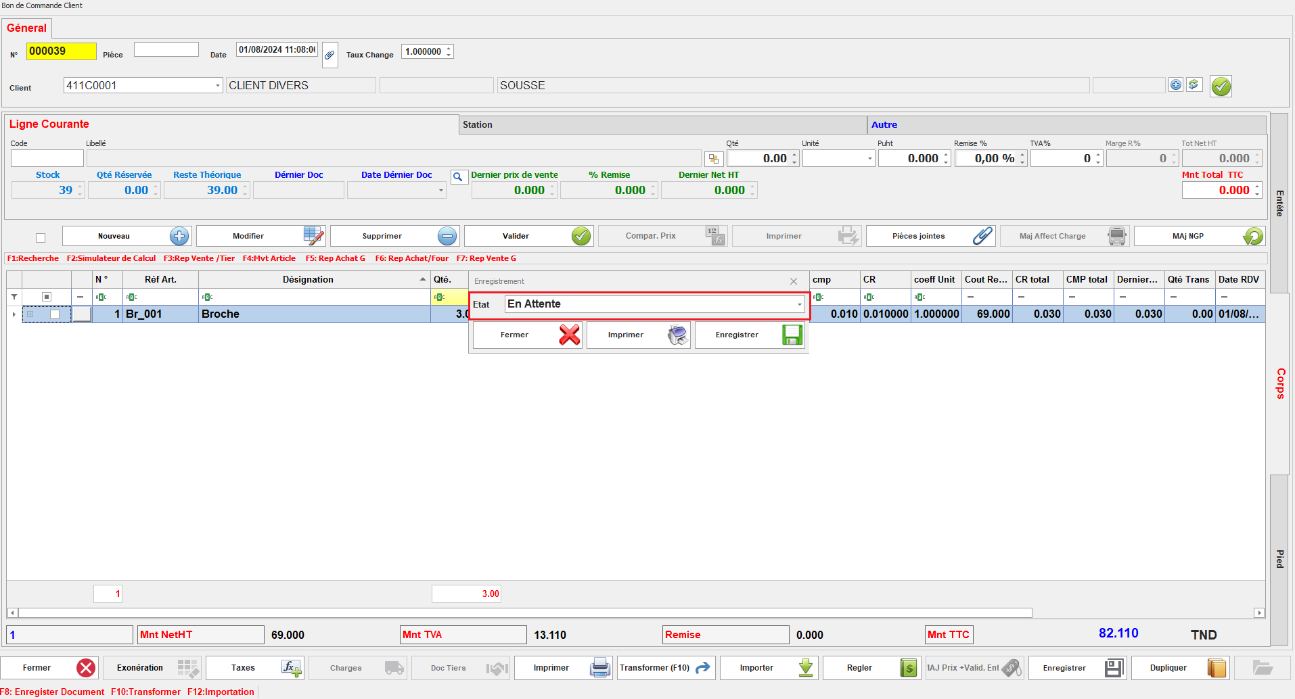Expand the Broche row plus icon

click(x=30, y=314)
